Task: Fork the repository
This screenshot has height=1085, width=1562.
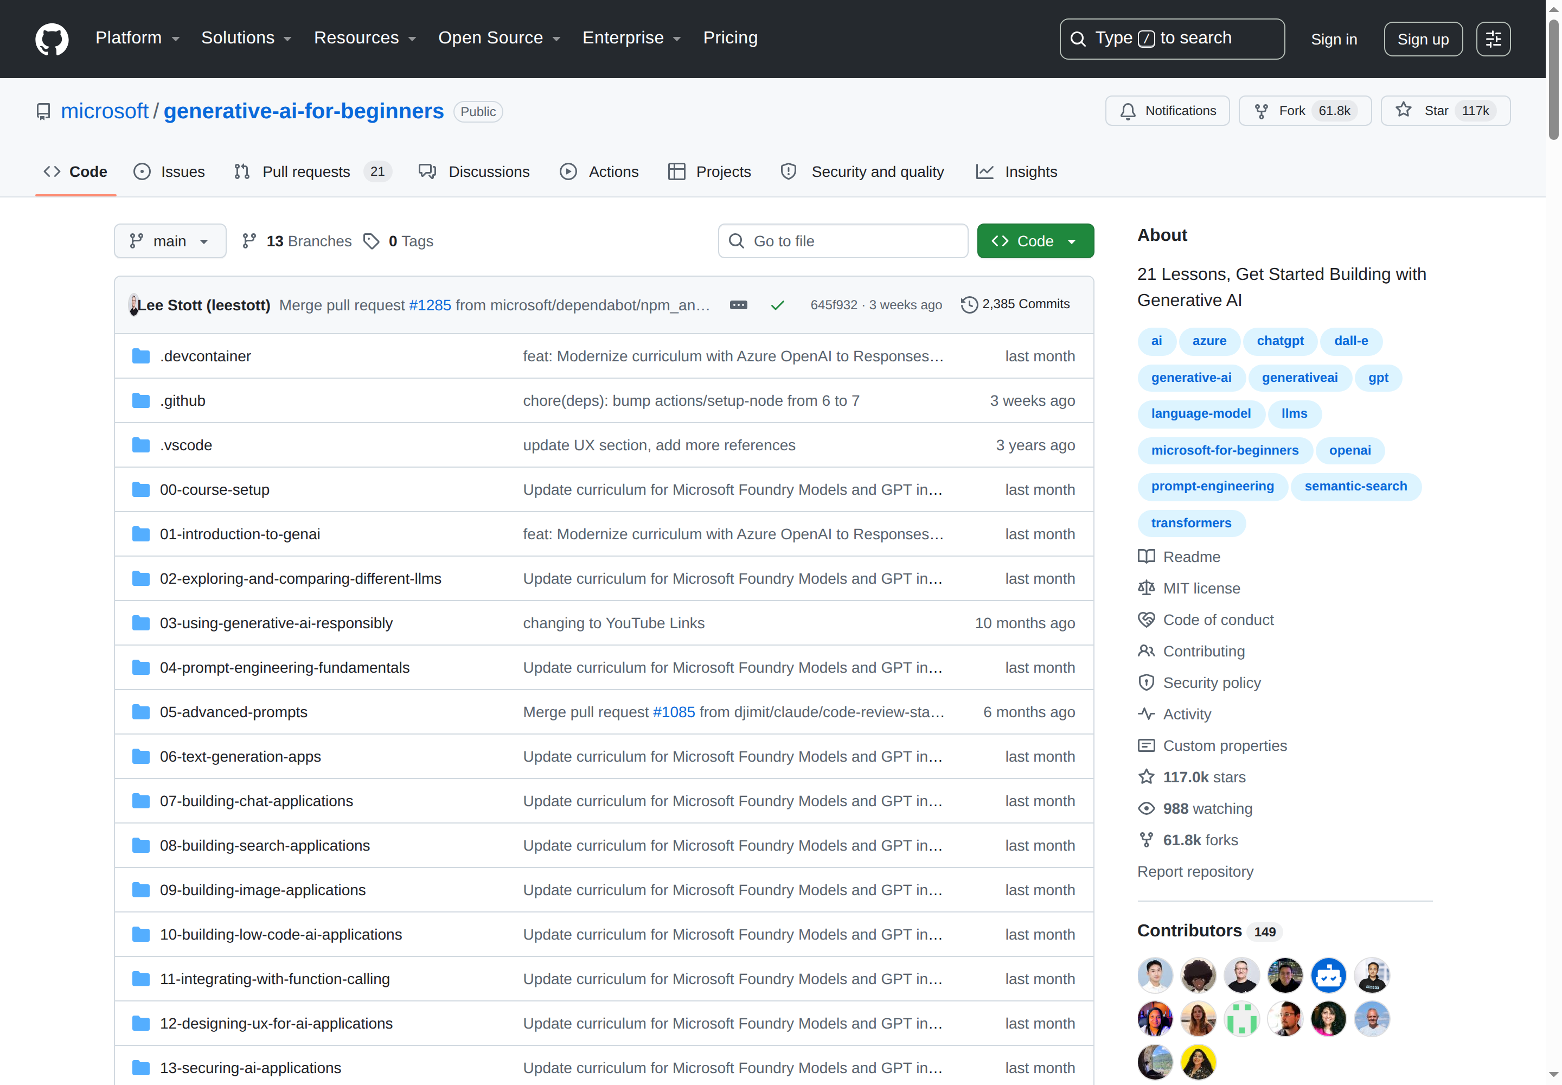Action: tap(1304, 111)
